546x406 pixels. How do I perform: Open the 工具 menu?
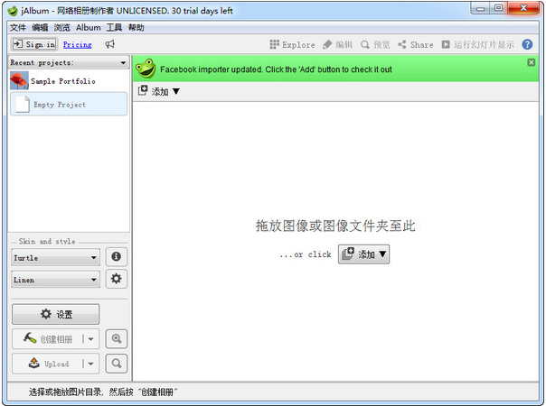114,27
